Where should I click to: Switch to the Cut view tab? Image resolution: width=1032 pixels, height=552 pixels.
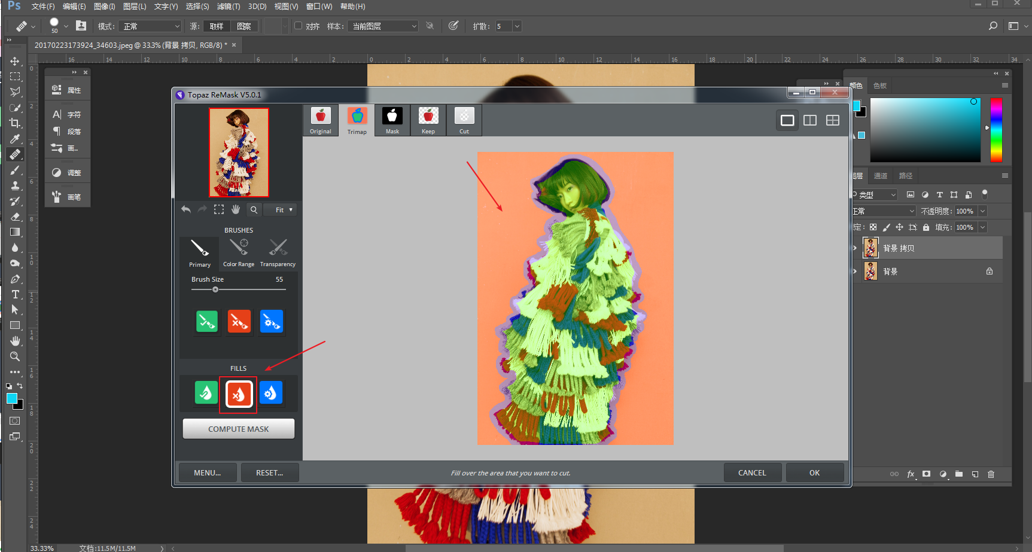464,120
